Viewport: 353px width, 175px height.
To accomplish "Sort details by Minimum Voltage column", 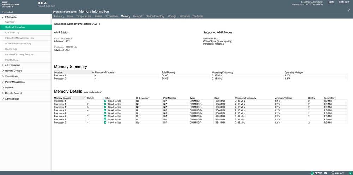I will pos(283,98).
